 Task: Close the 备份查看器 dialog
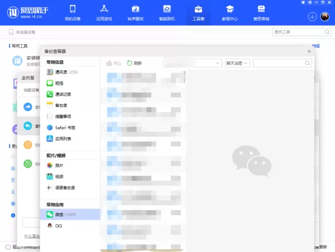click(x=309, y=51)
